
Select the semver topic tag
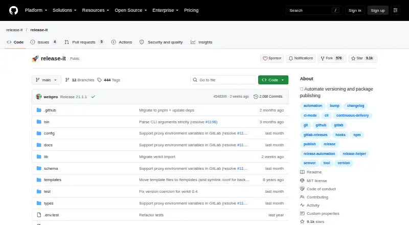coord(310,163)
